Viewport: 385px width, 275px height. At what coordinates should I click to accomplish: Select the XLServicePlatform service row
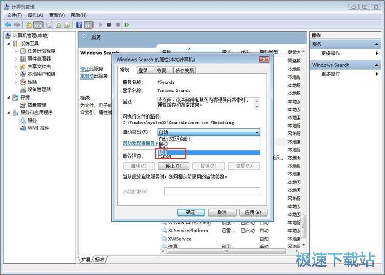(231, 230)
